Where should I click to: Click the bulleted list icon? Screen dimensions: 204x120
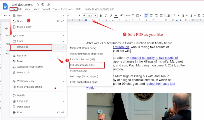click(x=183, y=16)
